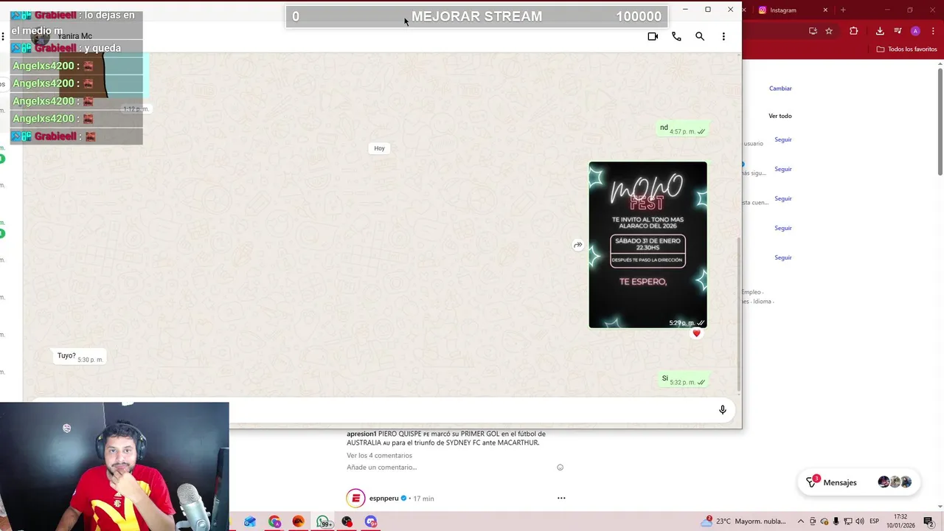944x531 pixels.
Task: Open more options on espnperu post
Action: (x=561, y=499)
